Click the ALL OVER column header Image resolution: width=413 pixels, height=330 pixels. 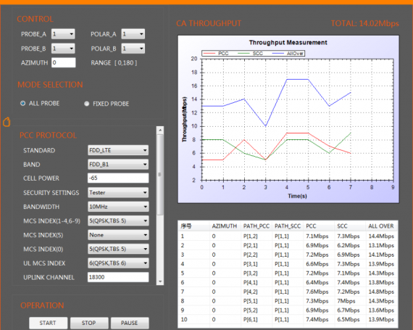381,226
